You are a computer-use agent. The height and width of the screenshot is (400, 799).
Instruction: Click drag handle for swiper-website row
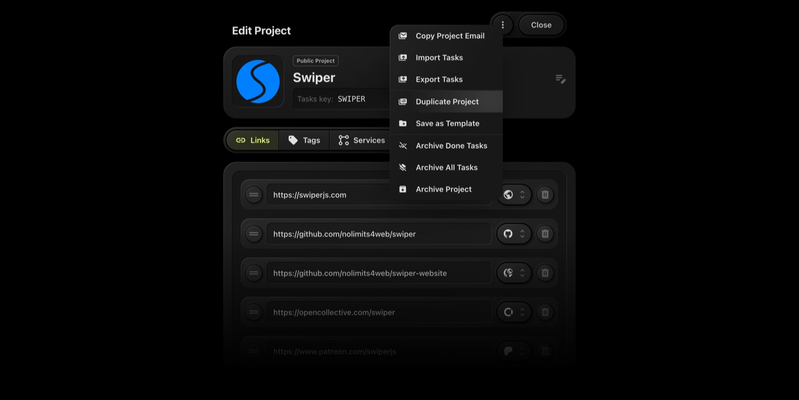click(253, 273)
